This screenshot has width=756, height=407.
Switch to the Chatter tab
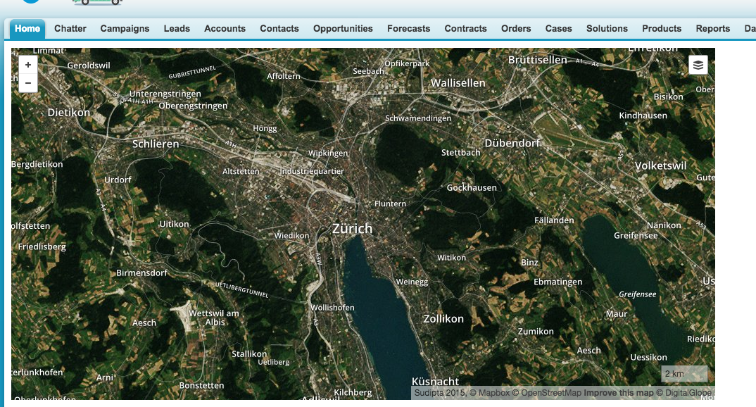click(x=70, y=29)
